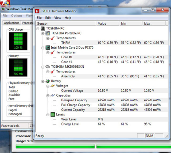Screen dimensions: 171x153
Task: Click the TOSHIBA MK5076GSXN hard drive icon
Action: (x=48, y=67)
